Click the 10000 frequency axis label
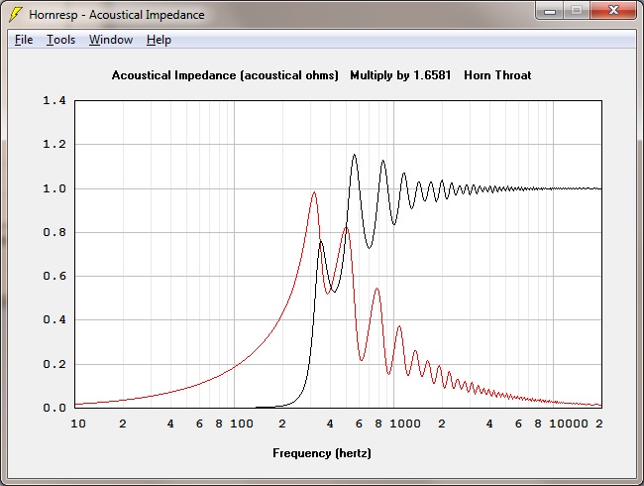 [x=569, y=424]
